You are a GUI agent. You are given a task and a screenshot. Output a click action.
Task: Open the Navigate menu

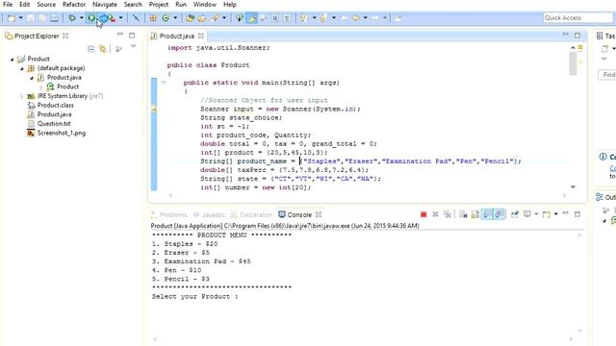105,5
